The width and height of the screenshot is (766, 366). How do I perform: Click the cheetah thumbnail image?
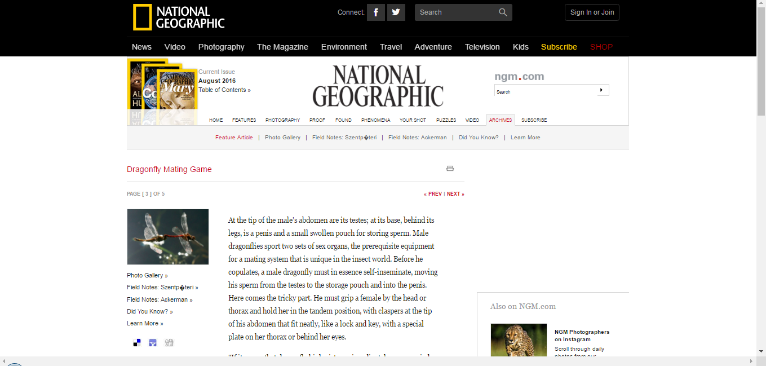pyautogui.click(x=519, y=339)
